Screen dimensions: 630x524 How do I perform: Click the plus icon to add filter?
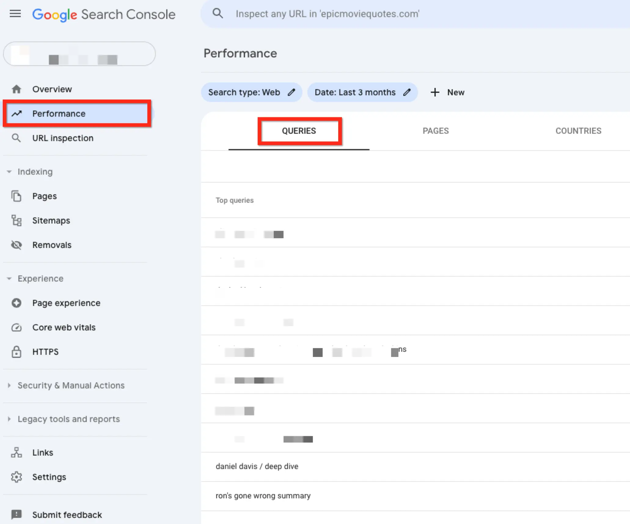(435, 92)
